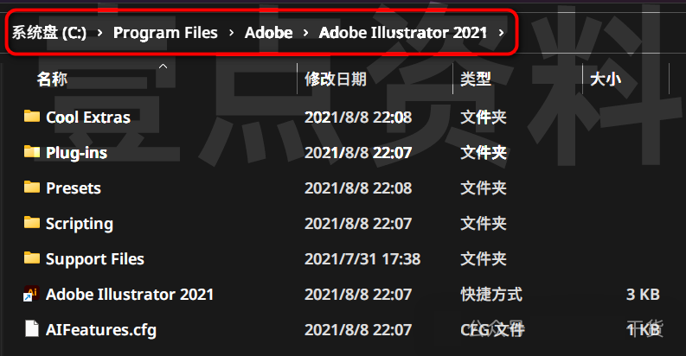Viewport: 686px width, 356px height.
Task: Expand chevron after Adobe in breadcrumb
Action: click(x=305, y=33)
